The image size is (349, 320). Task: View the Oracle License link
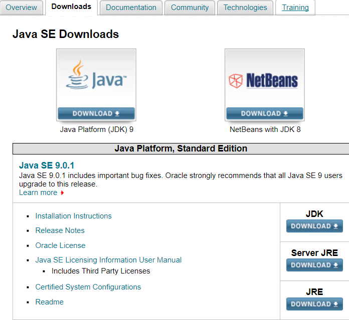[x=60, y=245]
